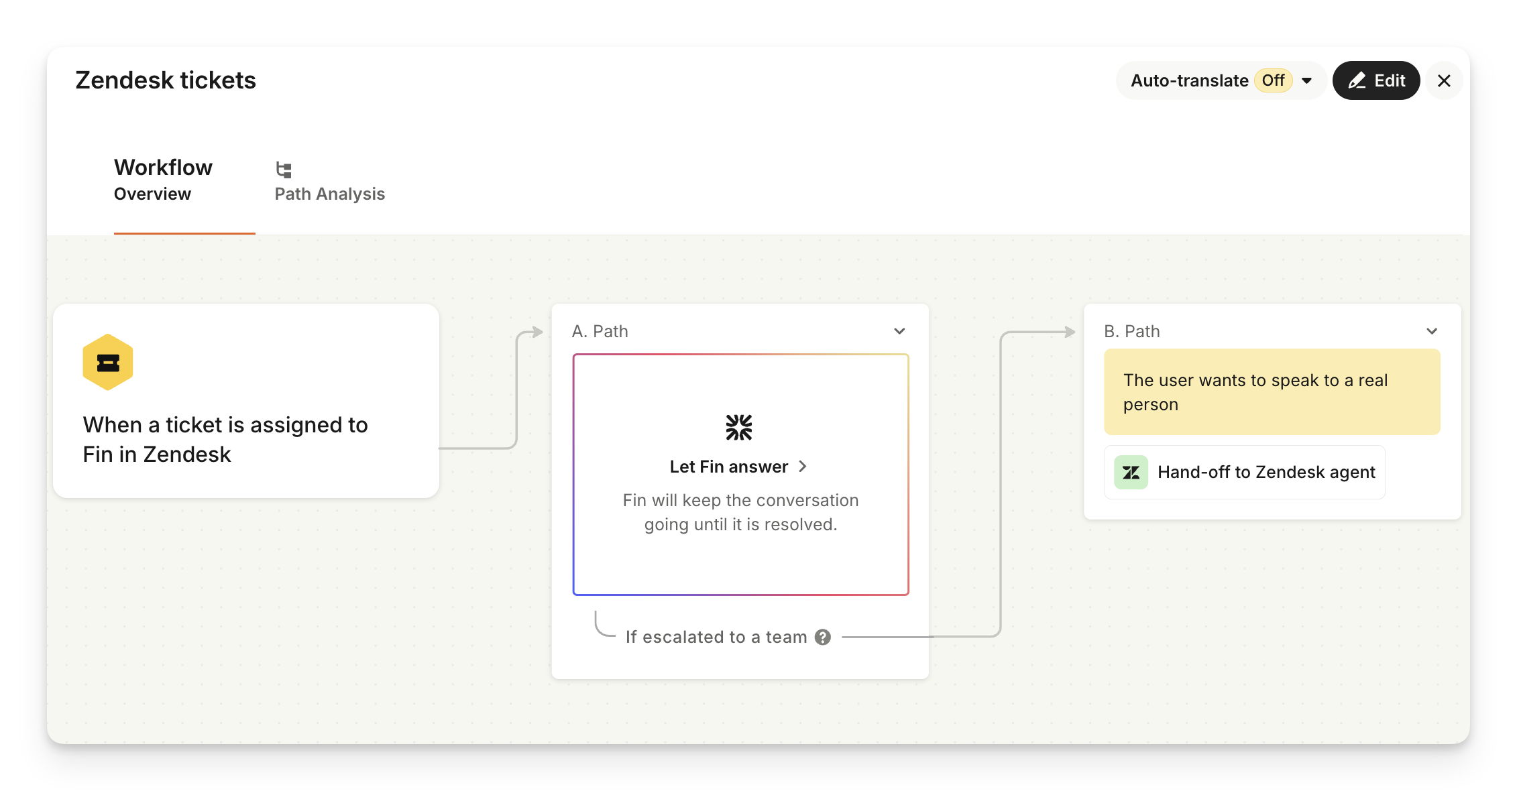1517x791 pixels.
Task: Open the Let Fin answer link
Action: tap(728, 467)
